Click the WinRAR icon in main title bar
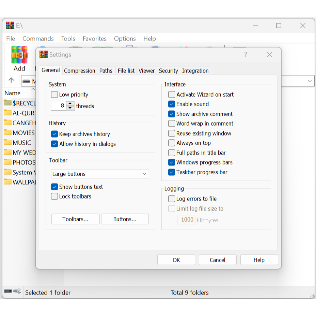Viewport: 316px width, 316px height. pyautogui.click(x=10, y=26)
